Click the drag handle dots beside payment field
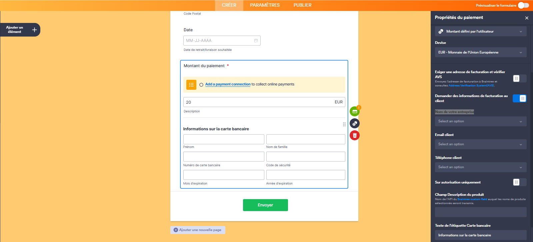533x242 pixels. point(344,124)
